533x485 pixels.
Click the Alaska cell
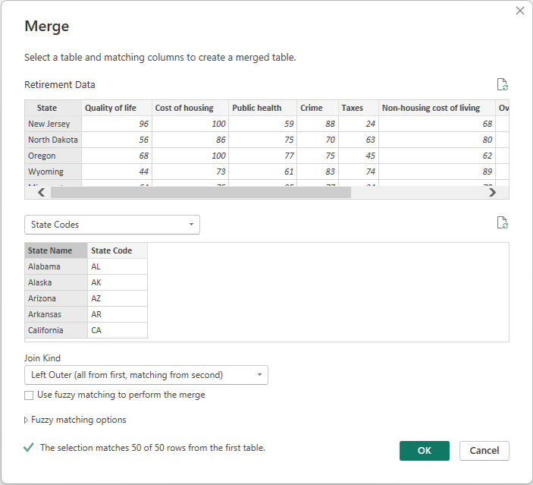[x=56, y=282]
